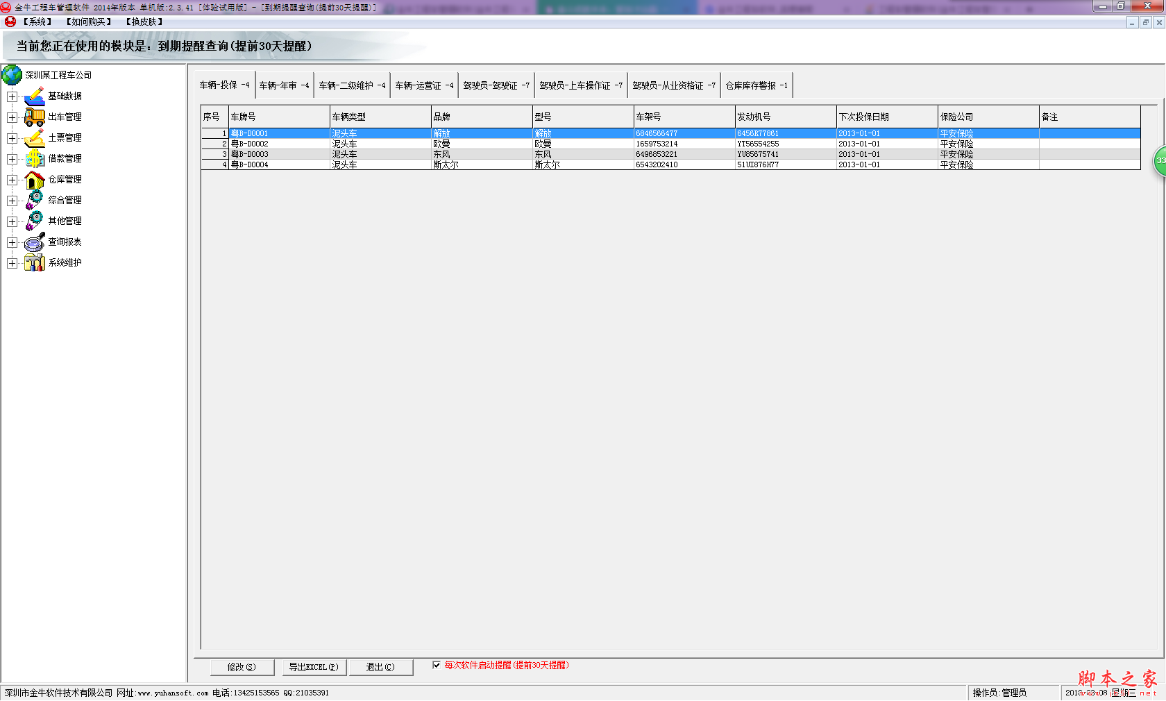
Task: Expand the 出车管理 tree node
Action: [12, 117]
